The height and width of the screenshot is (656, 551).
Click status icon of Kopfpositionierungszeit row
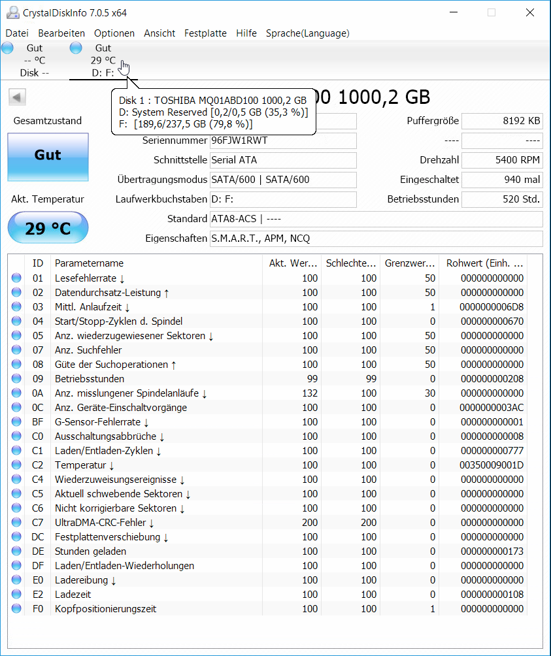[x=16, y=608]
